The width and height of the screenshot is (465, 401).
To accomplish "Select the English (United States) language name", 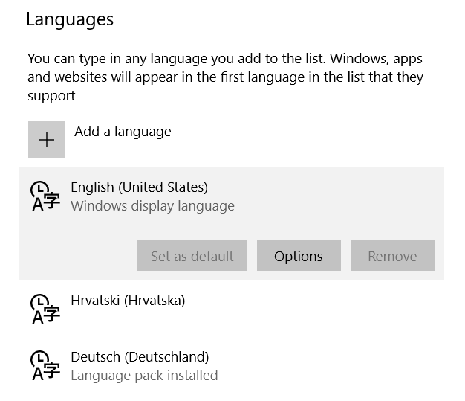I will point(139,187).
